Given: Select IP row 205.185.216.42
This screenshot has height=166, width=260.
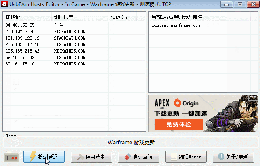Looking at the screenshot, I should [x=23, y=51].
